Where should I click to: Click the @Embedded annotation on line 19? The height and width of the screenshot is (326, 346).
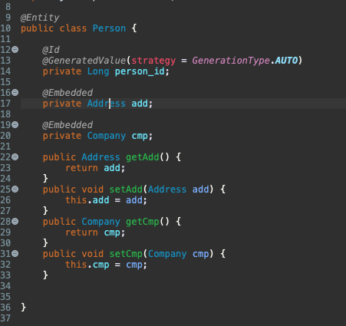click(68, 125)
